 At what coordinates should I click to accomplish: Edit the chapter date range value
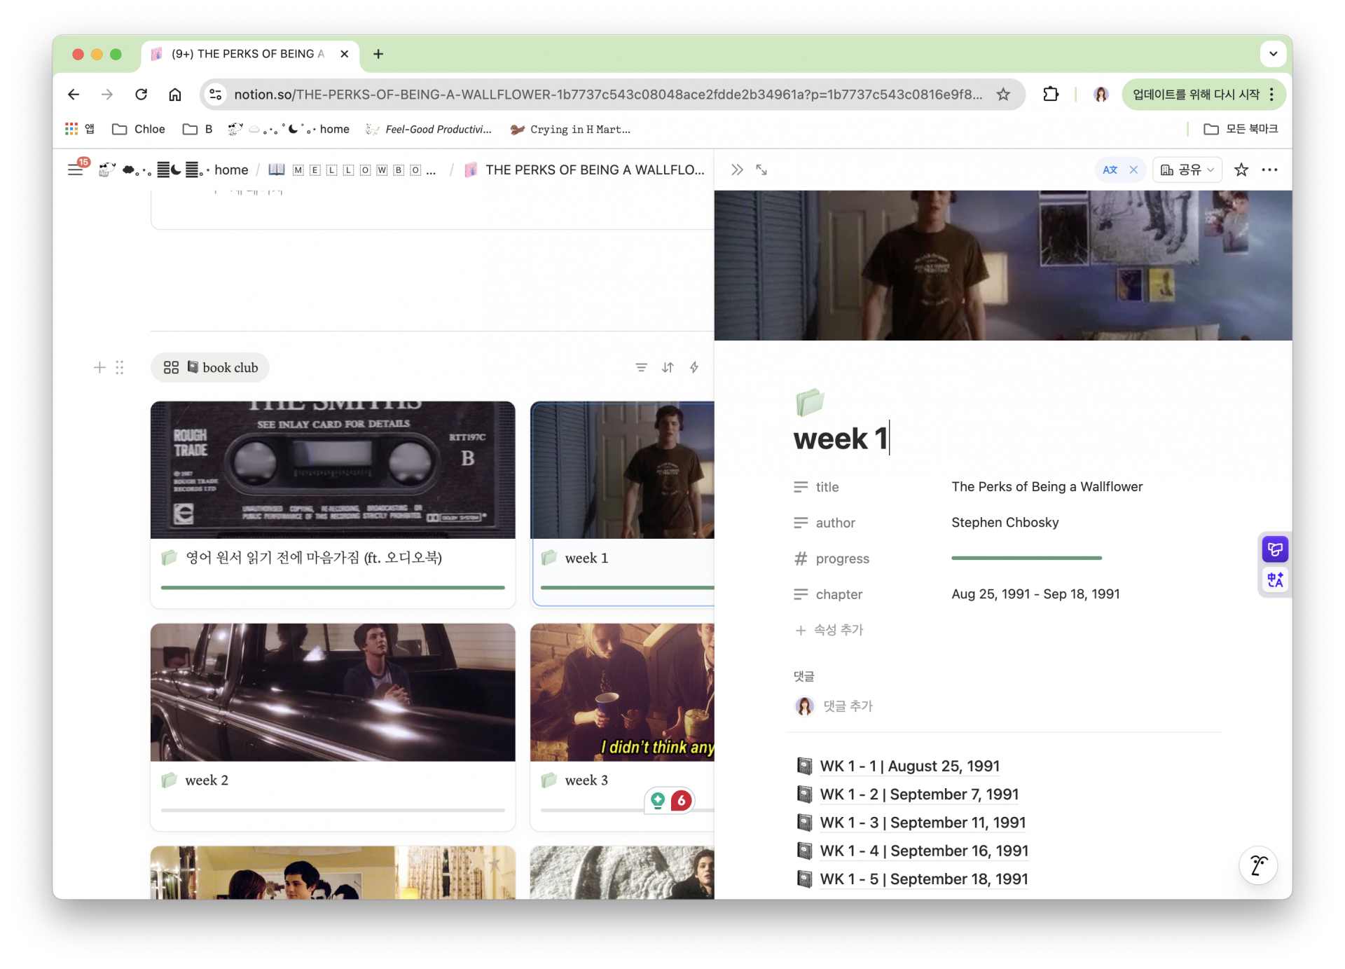tap(1035, 594)
